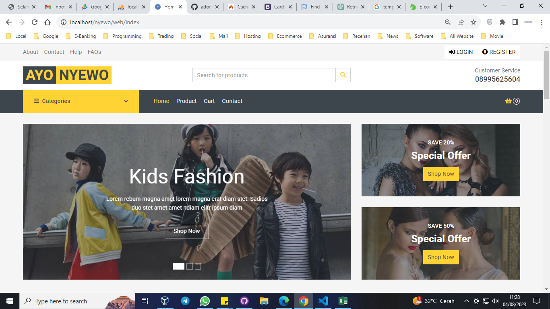
Task: Launch Telegram from the taskbar
Action: 185,301
